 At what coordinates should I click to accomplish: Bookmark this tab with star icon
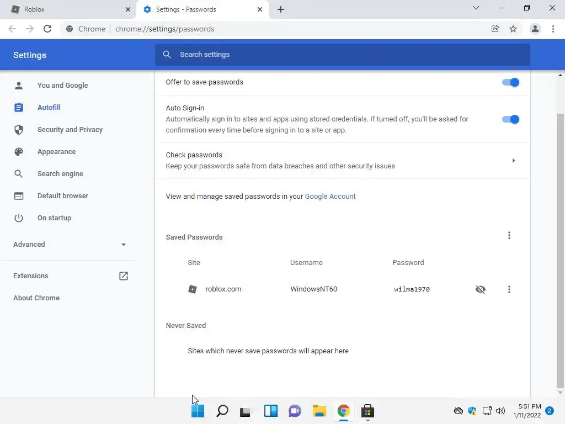click(x=513, y=29)
